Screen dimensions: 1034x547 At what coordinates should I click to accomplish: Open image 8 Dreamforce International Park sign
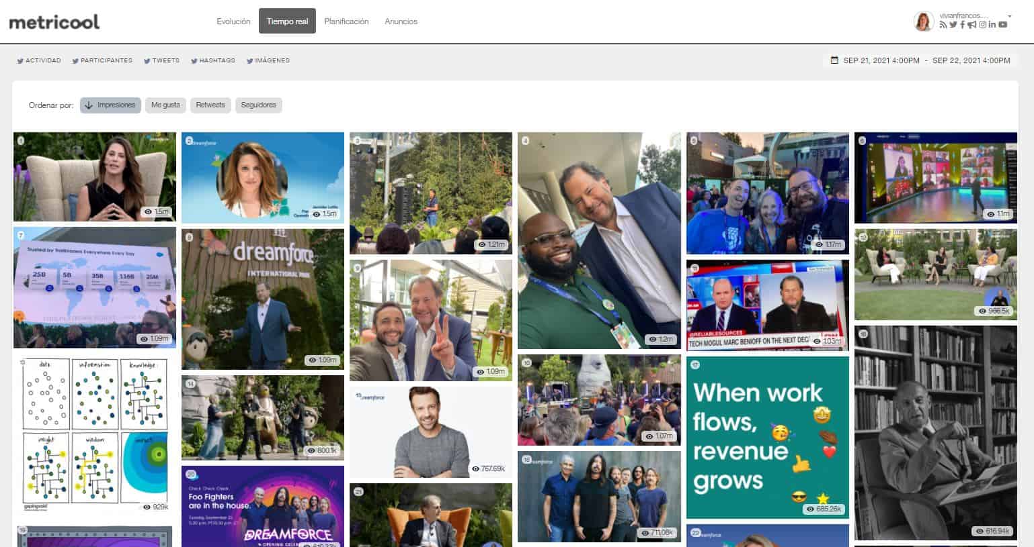(263, 299)
